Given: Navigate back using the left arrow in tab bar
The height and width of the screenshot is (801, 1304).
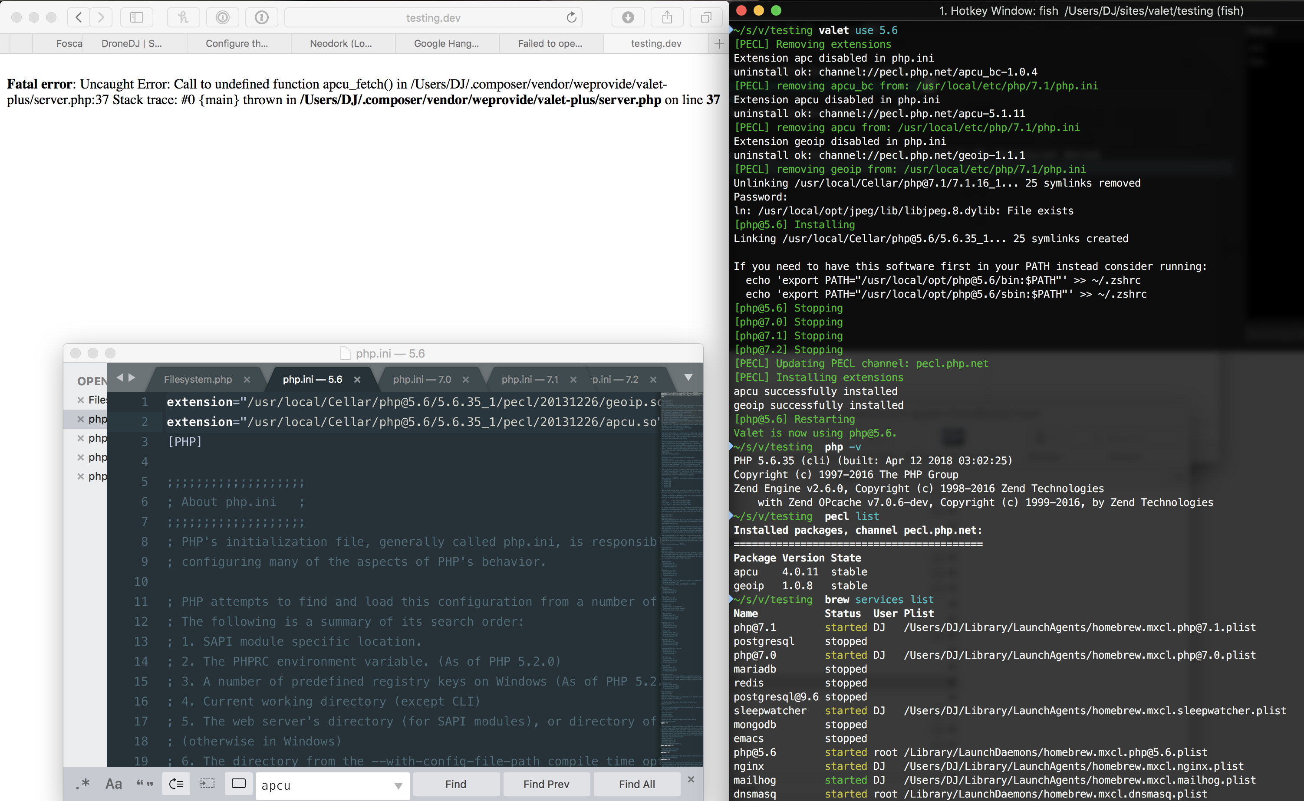Looking at the screenshot, I should point(120,378).
